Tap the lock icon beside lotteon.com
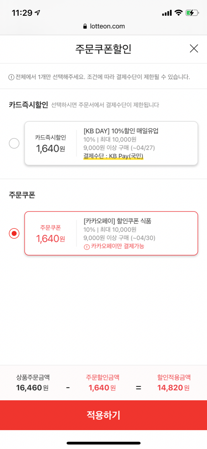Screen dimensions: 207x449 pos(85,27)
